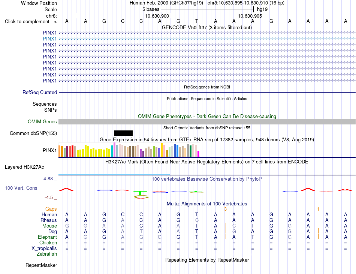Click the 'Rhesus' species label

[49, 220]
